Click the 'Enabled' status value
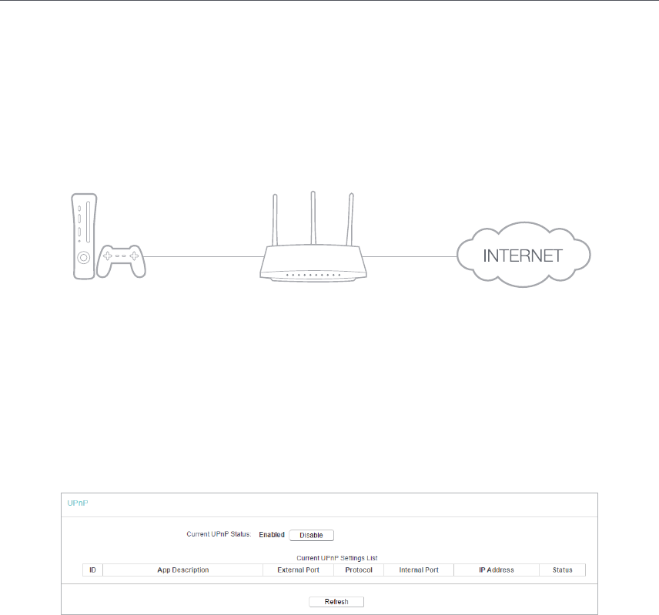This screenshot has width=659, height=615. pos(272,535)
